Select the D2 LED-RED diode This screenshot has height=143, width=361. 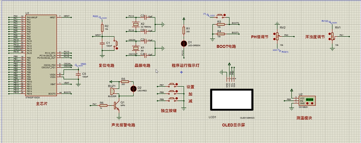(x=133, y=89)
